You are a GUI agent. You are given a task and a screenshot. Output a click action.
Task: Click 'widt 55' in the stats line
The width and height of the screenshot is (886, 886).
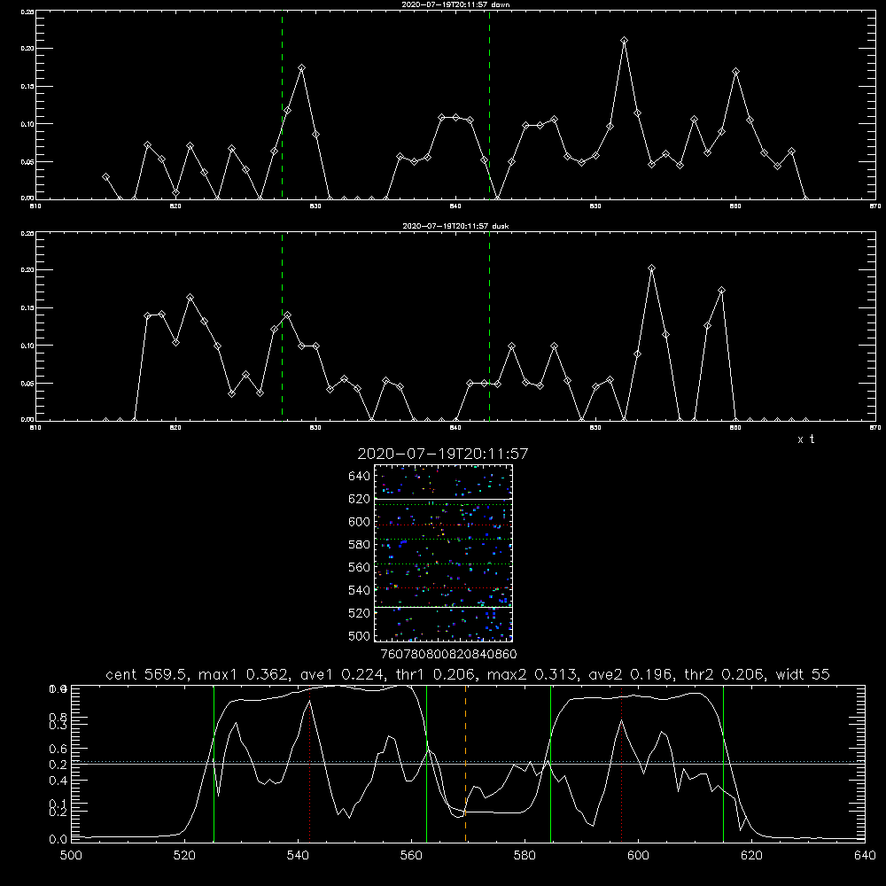(803, 674)
